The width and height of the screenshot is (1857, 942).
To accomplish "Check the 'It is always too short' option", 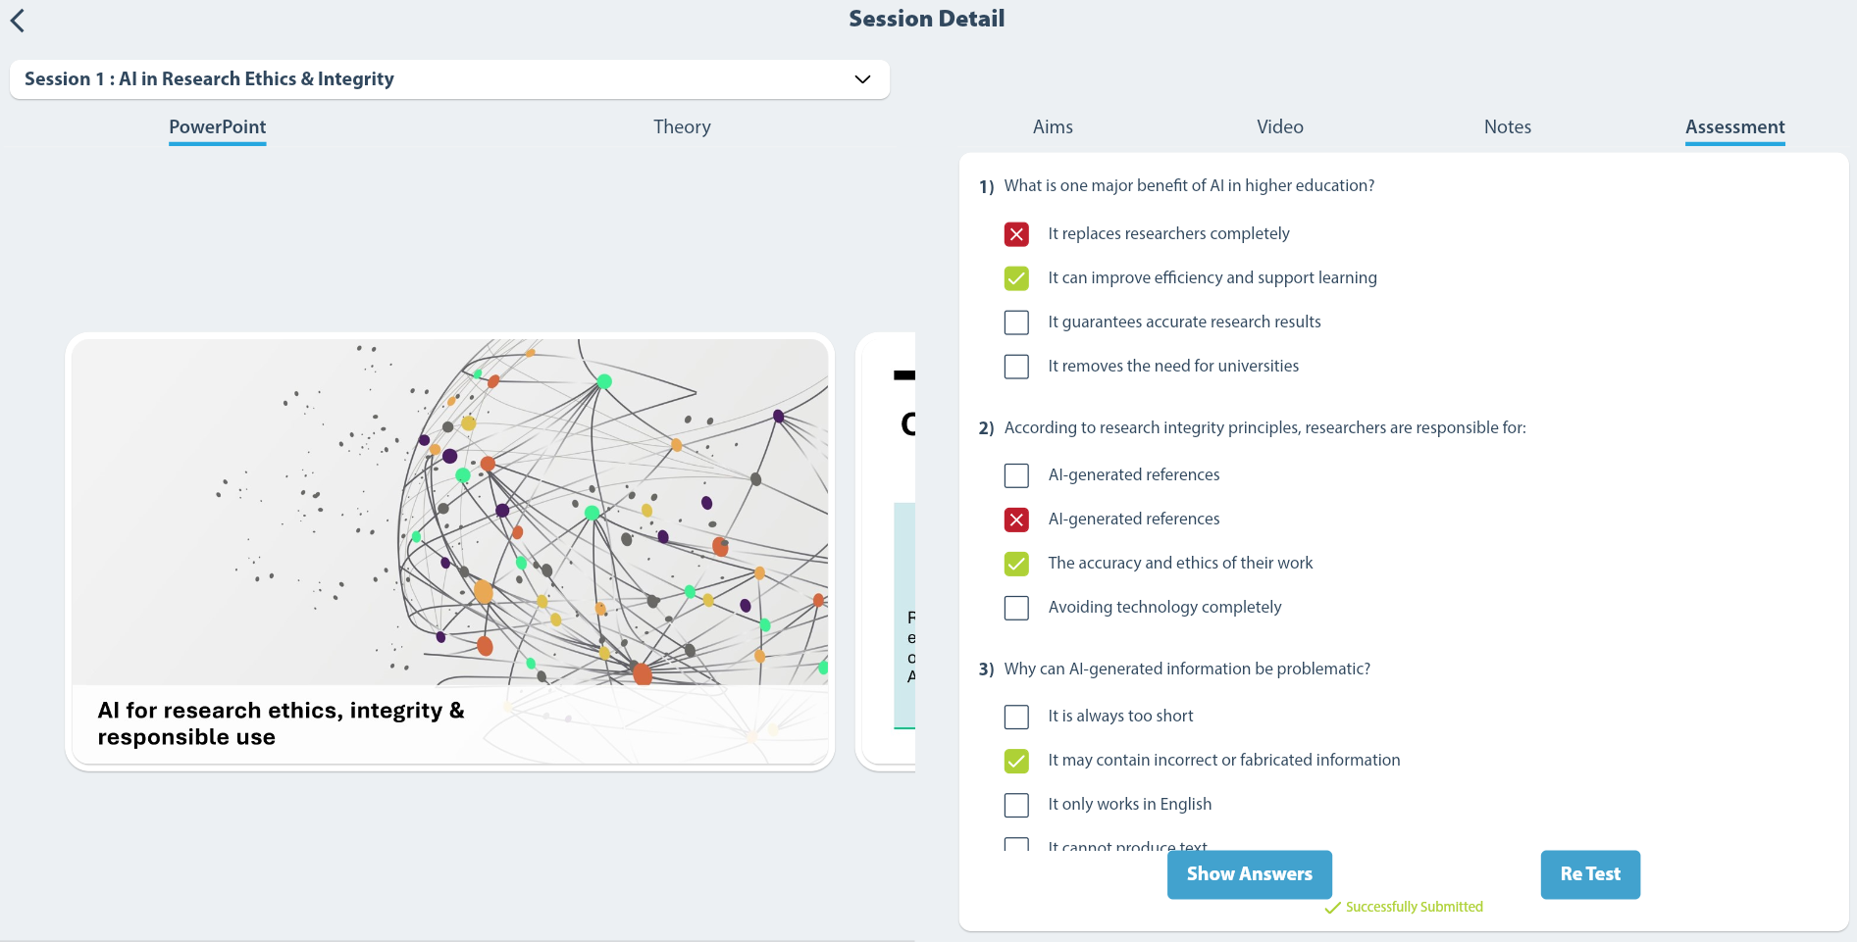I will pos(1016,717).
